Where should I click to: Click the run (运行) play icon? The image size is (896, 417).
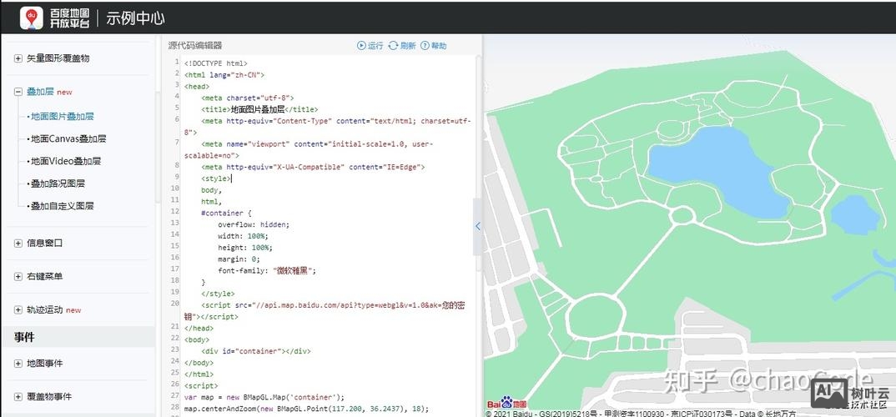click(361, 46)
